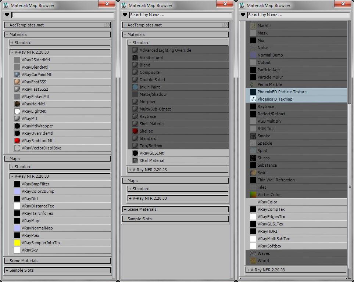Select the Marble map icon
354x282 pixels.
(x=253, y=25)
